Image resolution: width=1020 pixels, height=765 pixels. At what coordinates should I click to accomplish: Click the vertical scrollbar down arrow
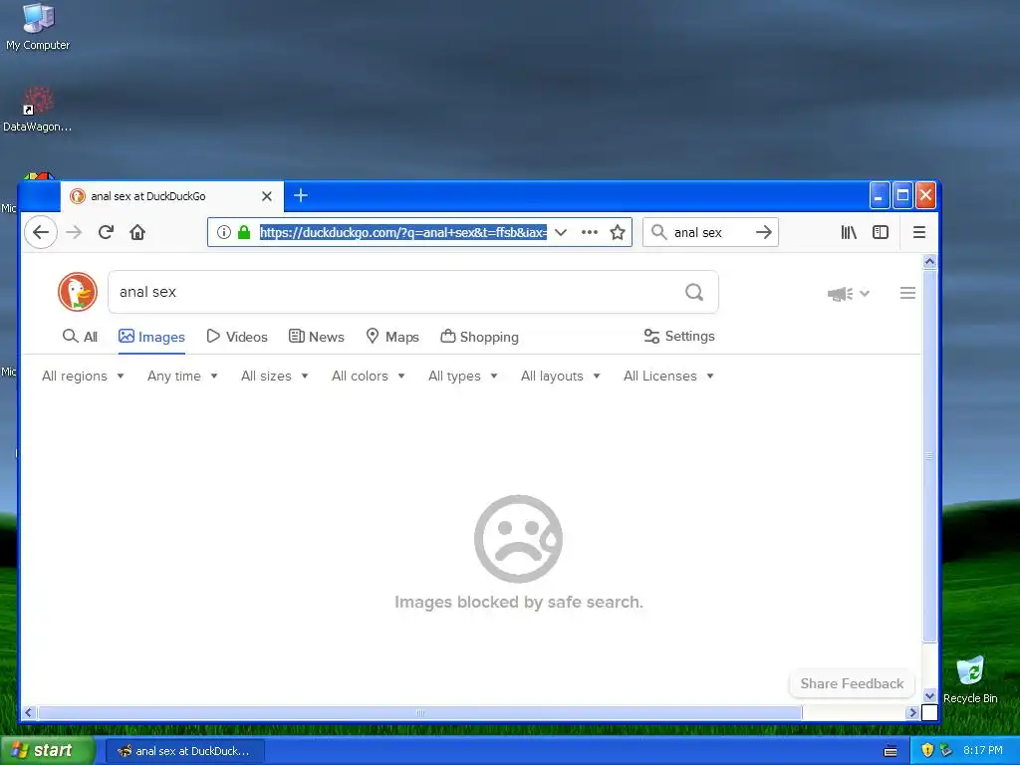click(929, 696)
